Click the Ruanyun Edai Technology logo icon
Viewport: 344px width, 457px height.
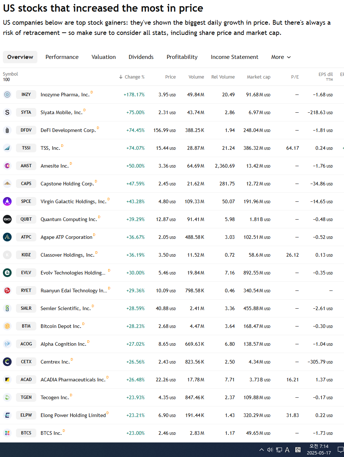click(7, 290)
